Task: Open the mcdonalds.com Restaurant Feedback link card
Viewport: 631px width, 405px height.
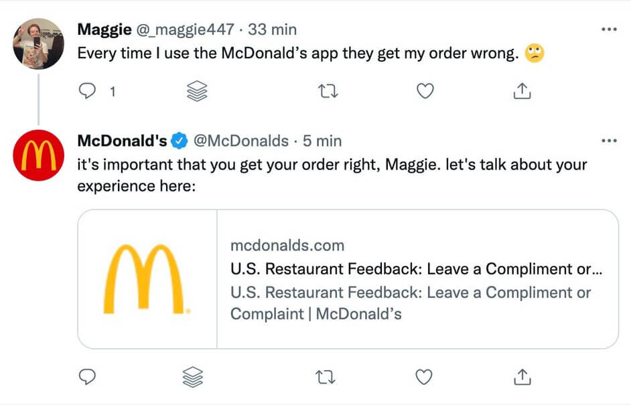Action: (348, 278)
